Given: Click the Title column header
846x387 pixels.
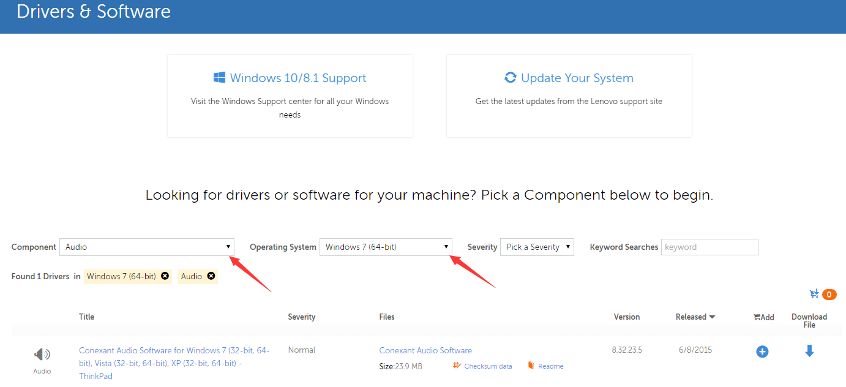Looking at the screenshot, I should 86,317.
